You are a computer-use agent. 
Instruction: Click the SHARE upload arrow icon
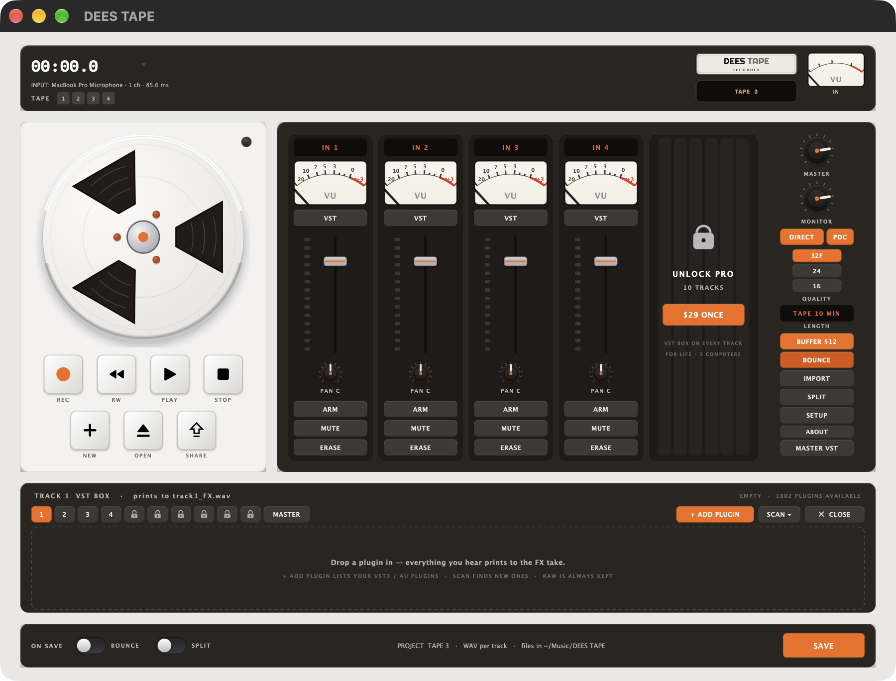[197, 430]
